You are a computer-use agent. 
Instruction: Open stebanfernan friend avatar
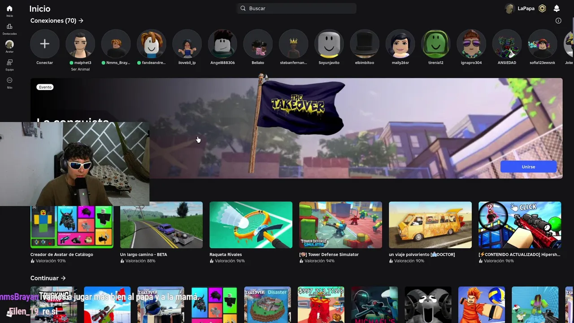pos(293,44)
